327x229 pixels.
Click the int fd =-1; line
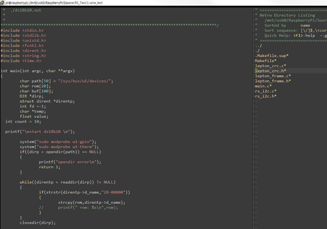pyautogui.click(x=33, y=106)
